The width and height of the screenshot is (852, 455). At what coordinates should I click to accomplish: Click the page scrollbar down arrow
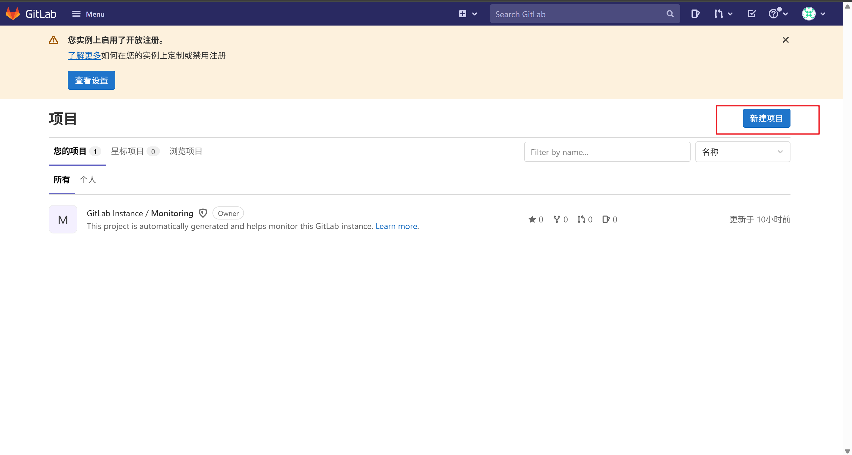point(847,451)
